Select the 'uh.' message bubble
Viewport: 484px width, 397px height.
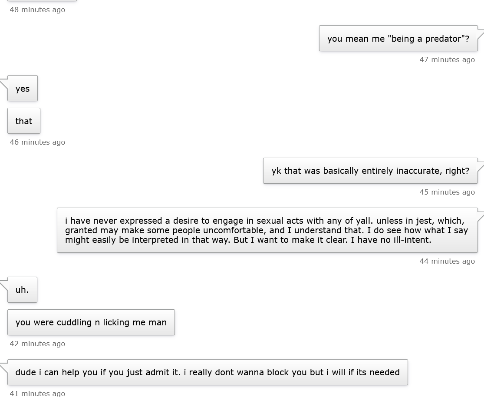click(22, 290)
